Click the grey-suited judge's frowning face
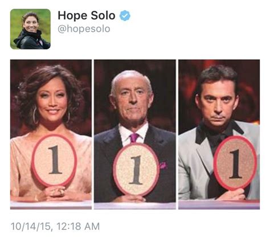Image resolution: width=270 pixels, height=242 pixels. (x=218, y=104)
